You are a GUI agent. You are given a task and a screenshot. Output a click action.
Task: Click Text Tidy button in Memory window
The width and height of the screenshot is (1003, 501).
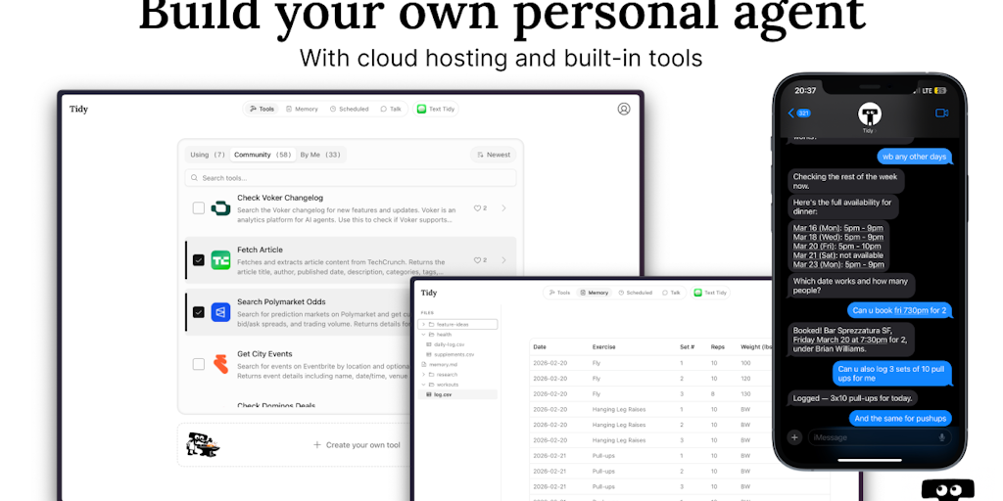(711, 293)
